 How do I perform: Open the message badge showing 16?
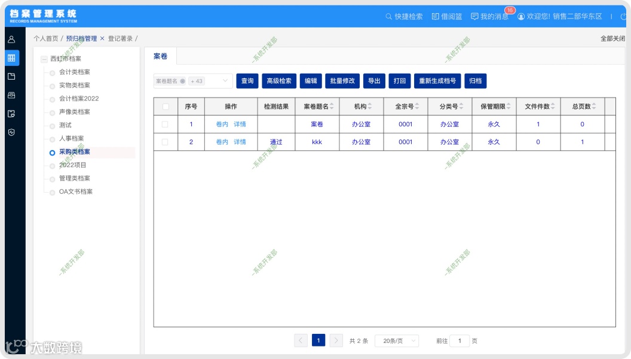(x=510, y=10)
